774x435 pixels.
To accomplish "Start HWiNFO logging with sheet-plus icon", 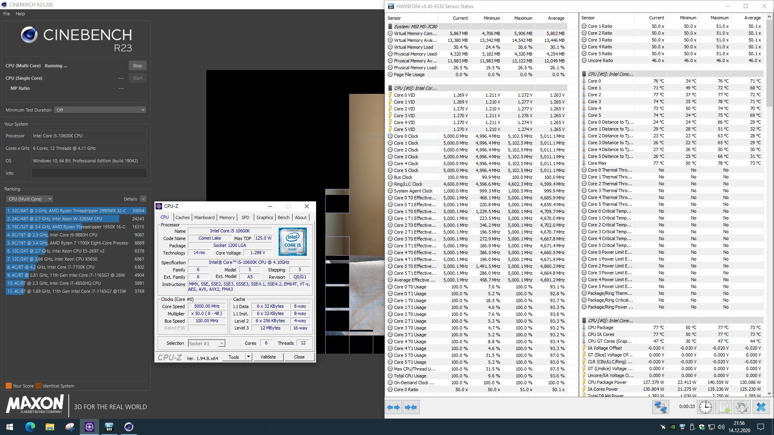I will pos(724,407).
